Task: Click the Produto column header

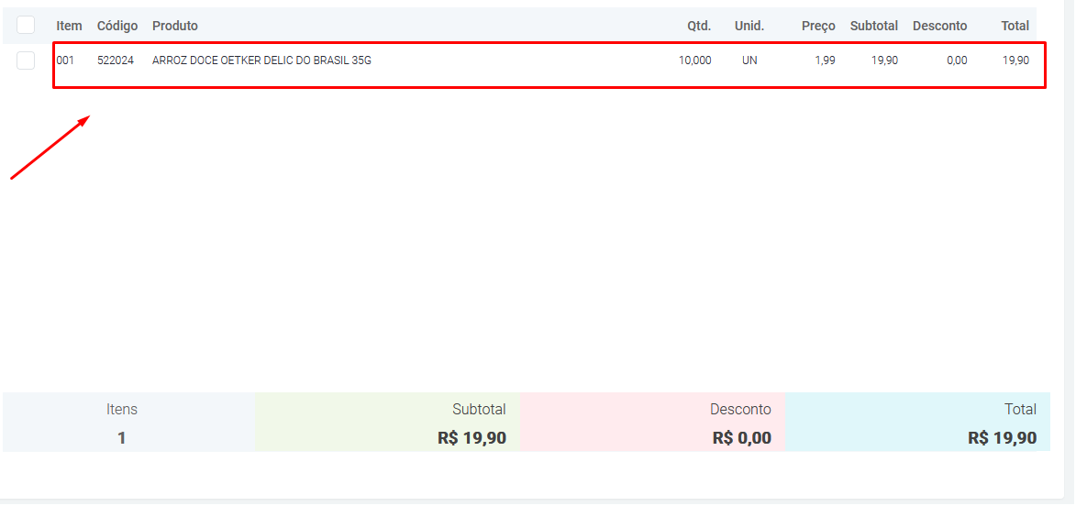Action: (x=175, y=26)
